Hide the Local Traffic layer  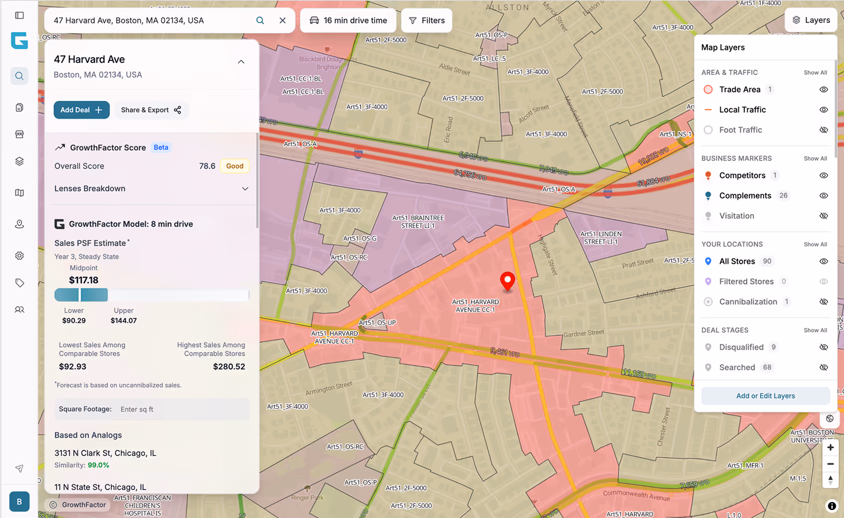click(824, 110)
